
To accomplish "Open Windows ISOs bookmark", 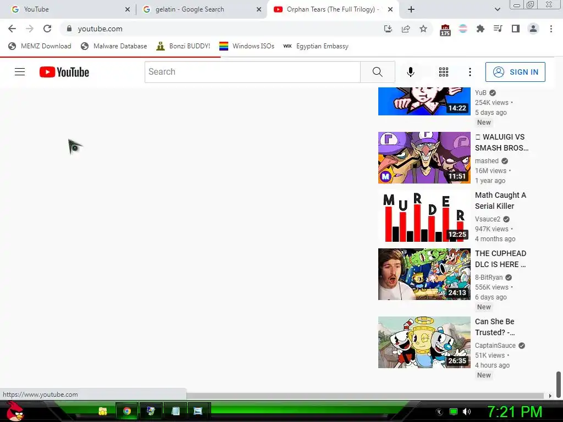I will point(247,46).
